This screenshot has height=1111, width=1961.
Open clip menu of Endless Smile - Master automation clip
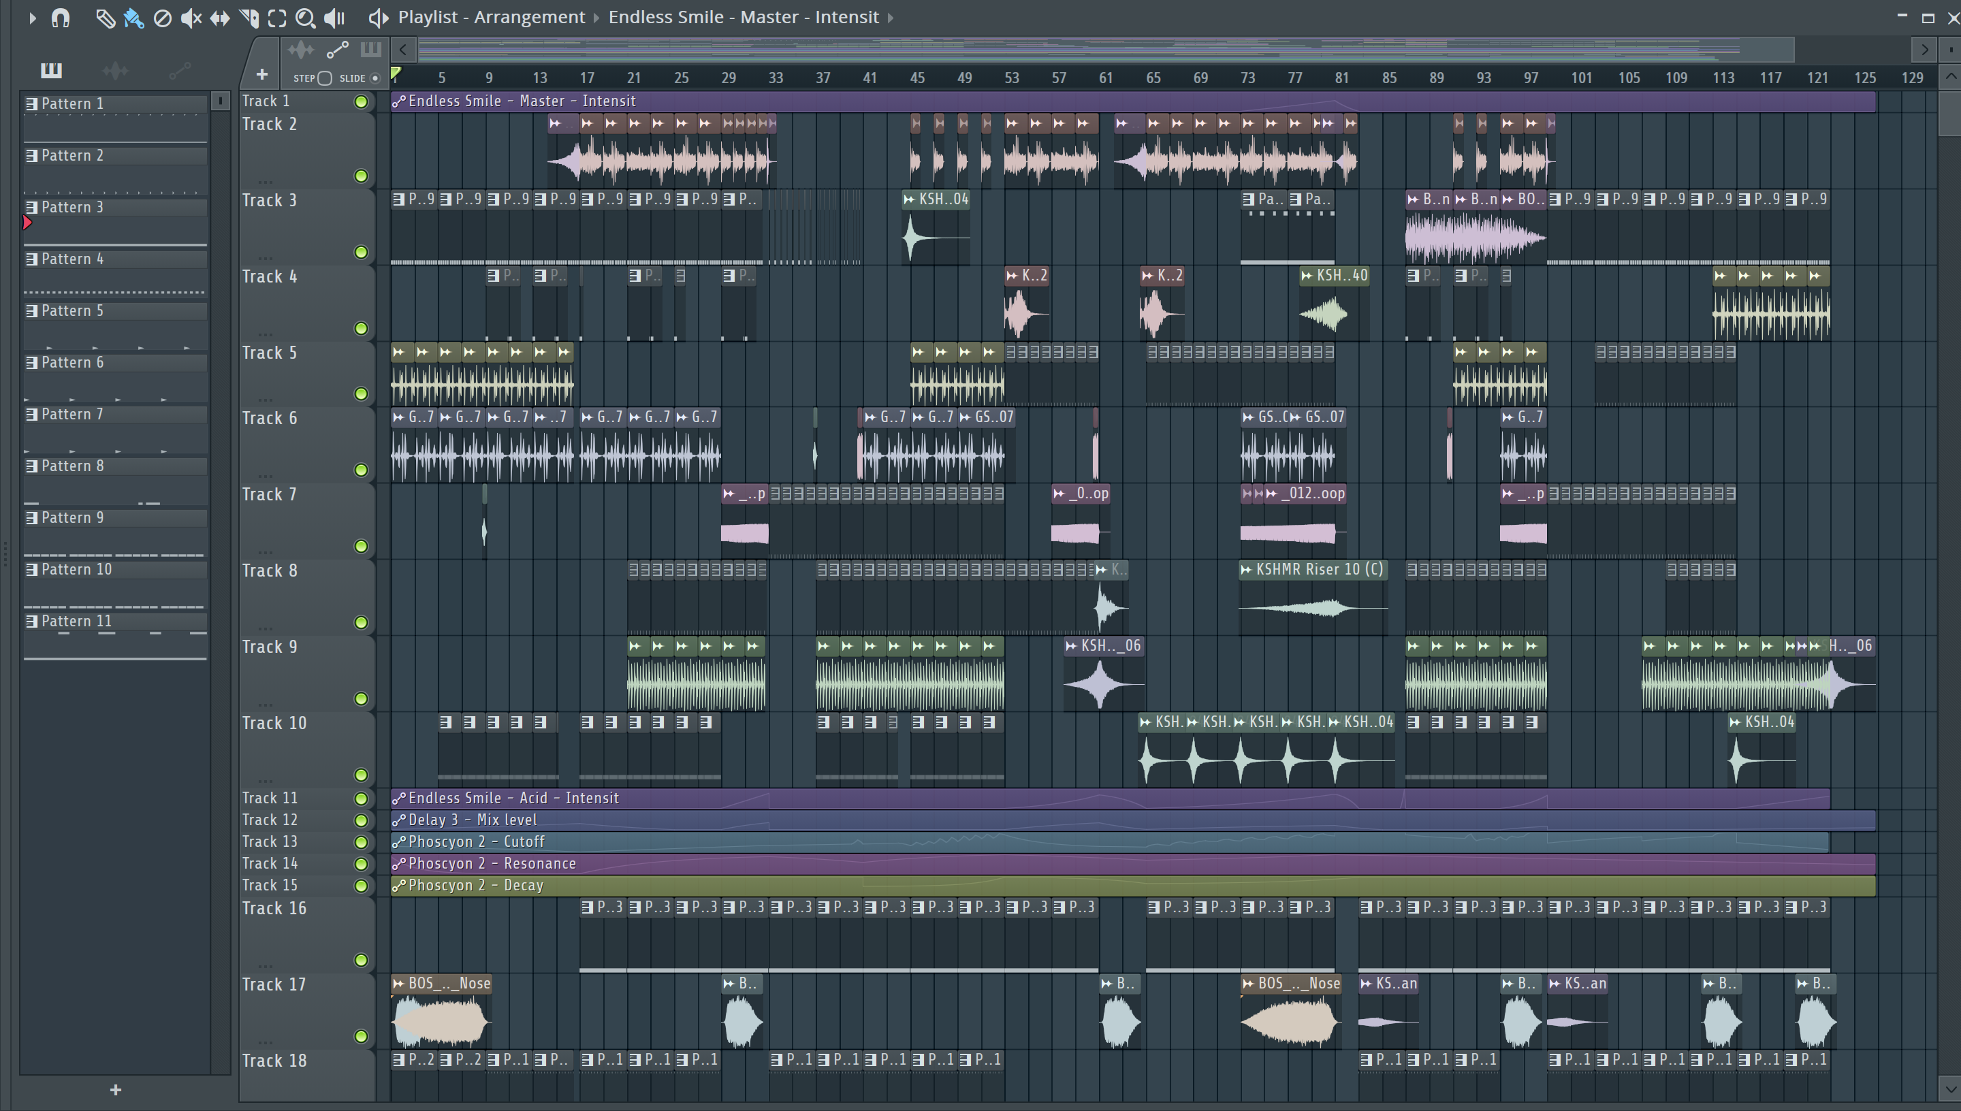click(x=398, y=101)
